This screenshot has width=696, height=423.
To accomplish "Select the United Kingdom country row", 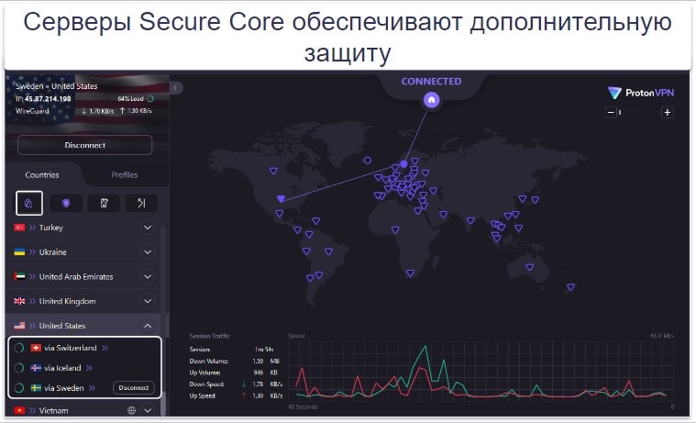I will tap(83, 301).
